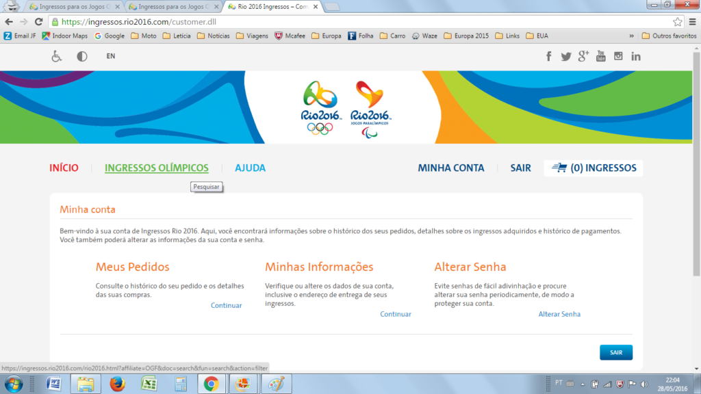This screenshot has height=394, width=701.
Task: Open Paint from the taskbar
Action: tap(277, 384)
